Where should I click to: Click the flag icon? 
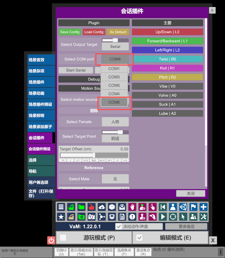click(193, 207)
